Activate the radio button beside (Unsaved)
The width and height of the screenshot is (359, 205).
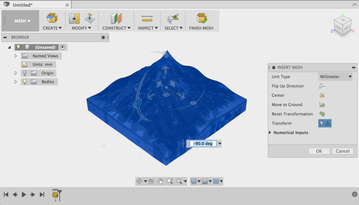pyautogui.click(x=62, y=47)
